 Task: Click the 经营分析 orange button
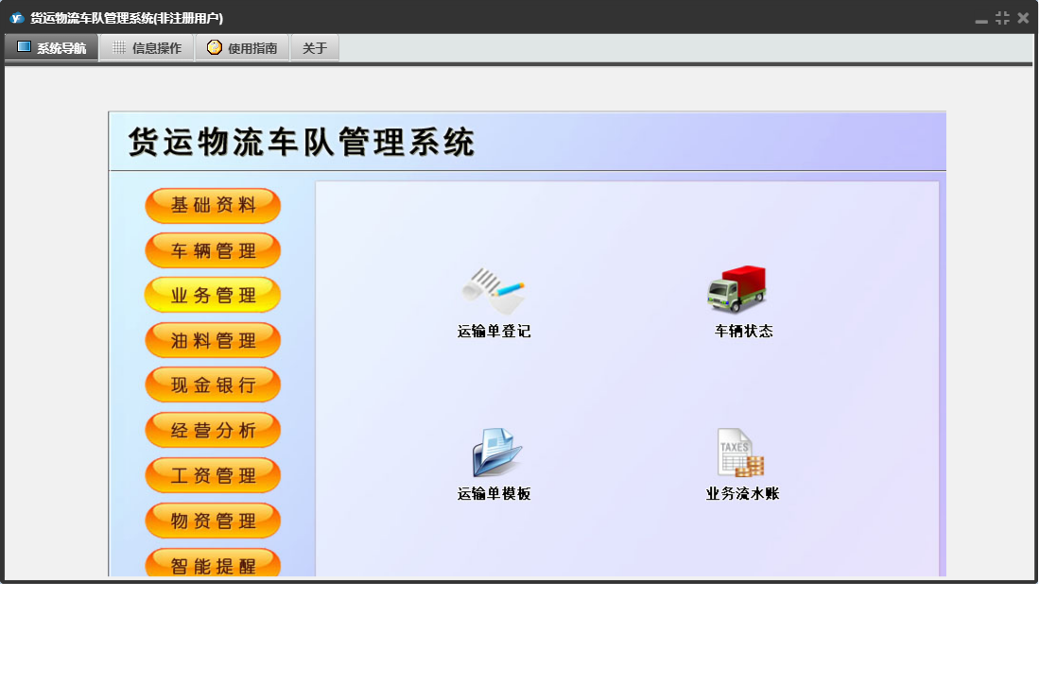pyautogui.click(x=213, y=431)
